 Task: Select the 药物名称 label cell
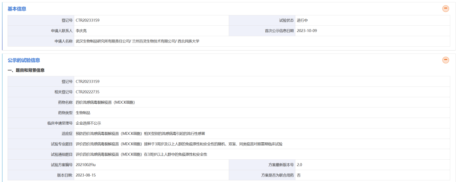[x=41, y=102]
